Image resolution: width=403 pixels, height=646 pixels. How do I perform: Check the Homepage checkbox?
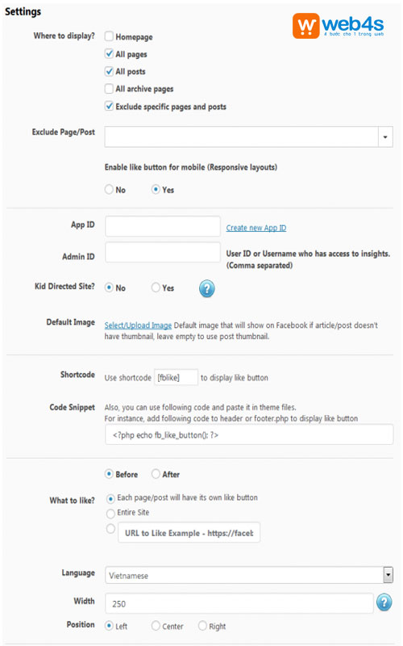[x=109, y=36]
